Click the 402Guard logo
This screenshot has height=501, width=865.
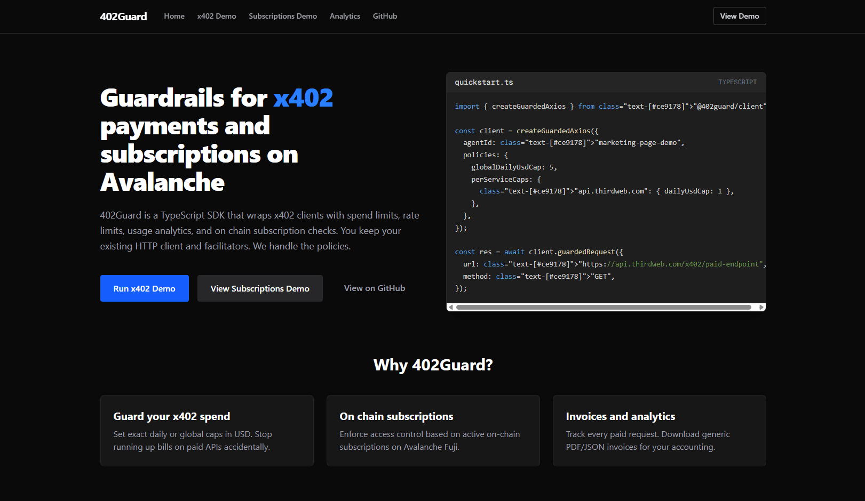point(123,17)
